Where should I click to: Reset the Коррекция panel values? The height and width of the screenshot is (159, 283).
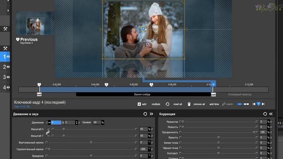coord(265,114)
